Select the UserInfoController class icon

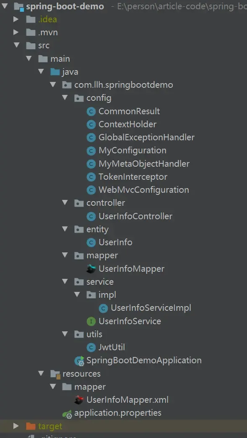click(x=91, y=216)
